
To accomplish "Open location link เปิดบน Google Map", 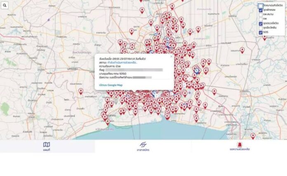I will point(111,85).
